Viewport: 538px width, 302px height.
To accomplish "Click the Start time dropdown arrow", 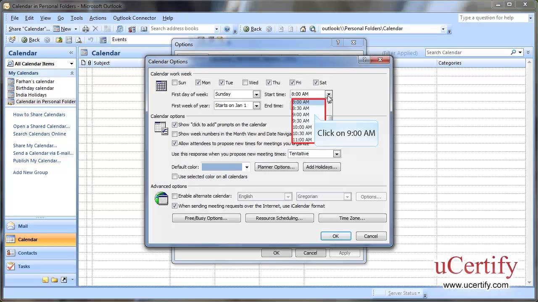I will click(329, 94).
